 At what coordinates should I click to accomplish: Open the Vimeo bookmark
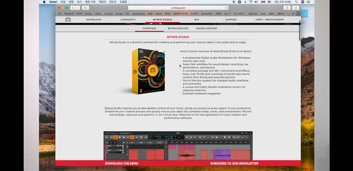coord(98,13)
